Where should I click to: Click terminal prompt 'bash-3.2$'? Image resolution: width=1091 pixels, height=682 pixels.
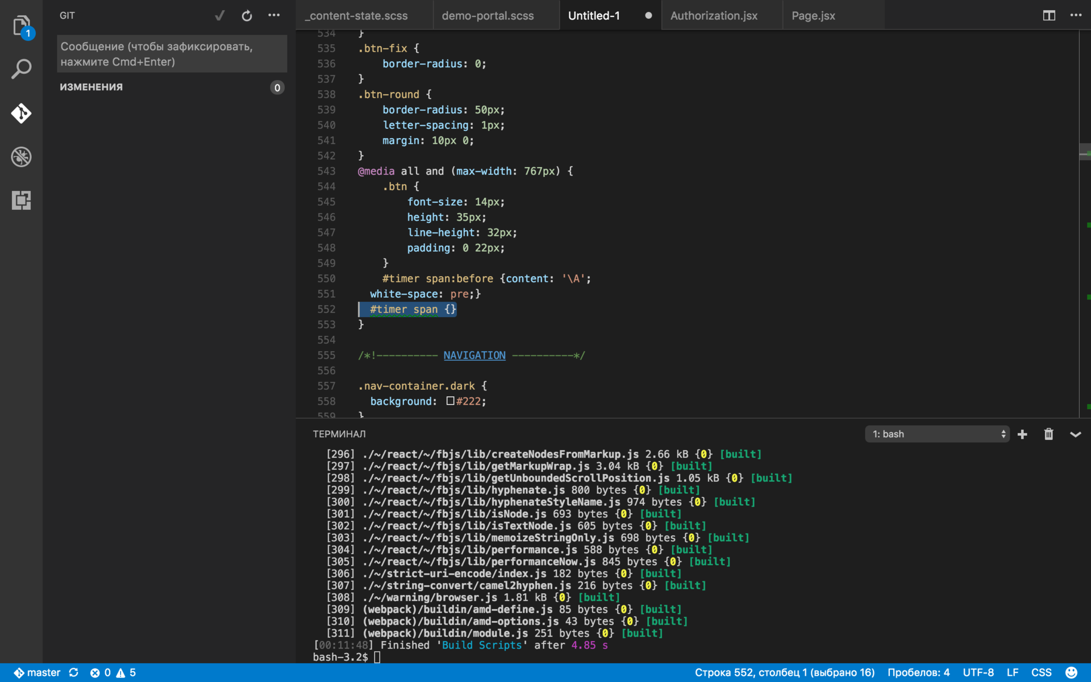(x=340, y=657)
